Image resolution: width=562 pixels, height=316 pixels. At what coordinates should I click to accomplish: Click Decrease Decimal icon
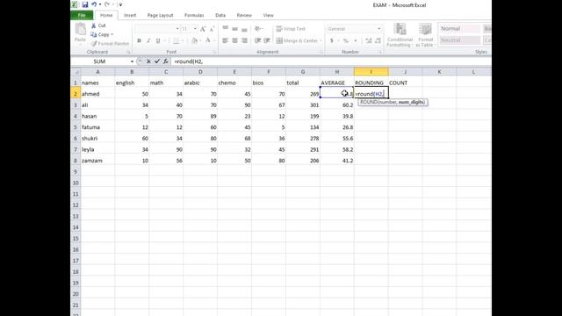coord(378,41)
